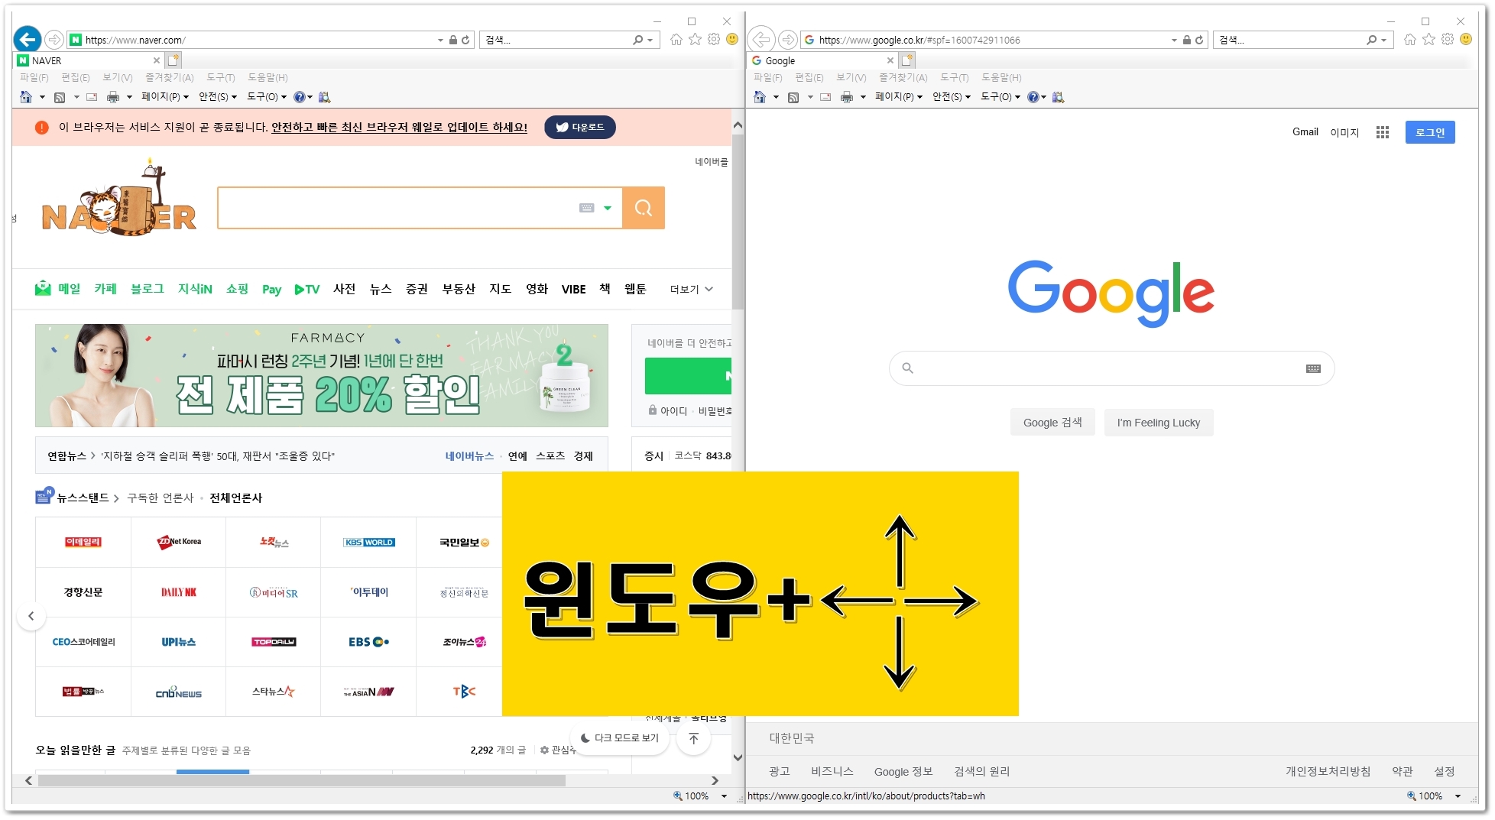The image size is (1495, 820).
Task: Click Back arrow in Google window
Action: tap(761, 40)
